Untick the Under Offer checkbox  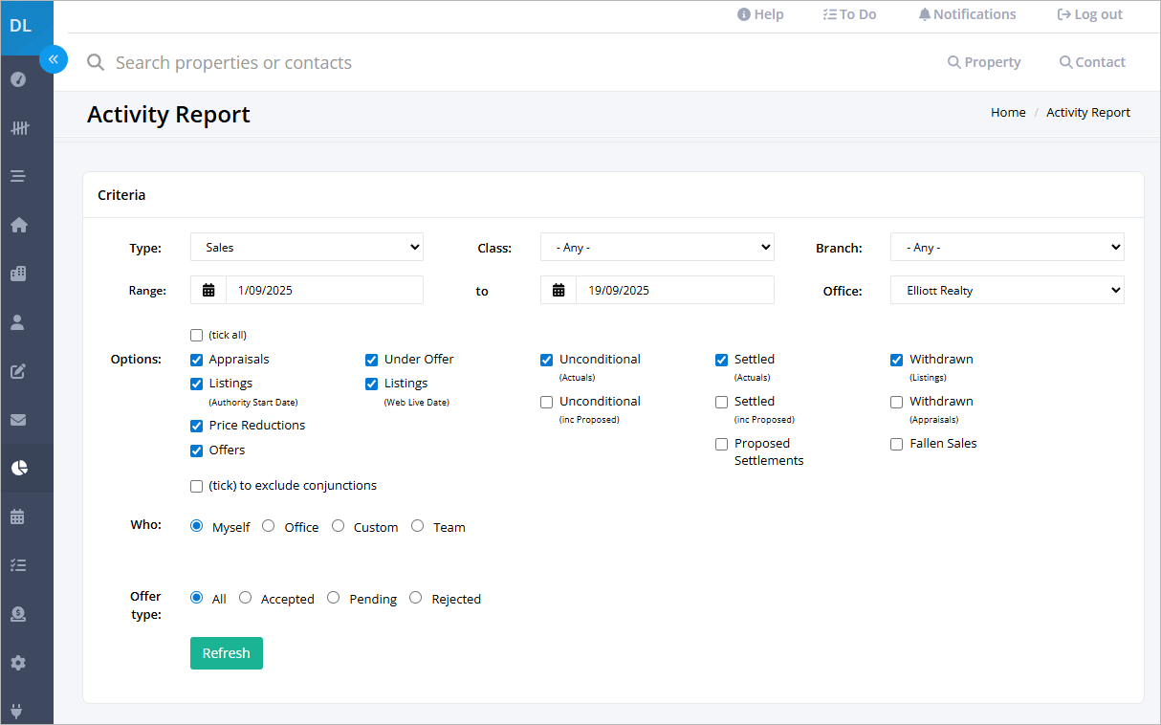[371, 361]
